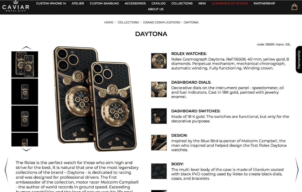Viewport: 302px width, 192px height.
Task: Go to next product with right arrow
Action: [297, 169]
